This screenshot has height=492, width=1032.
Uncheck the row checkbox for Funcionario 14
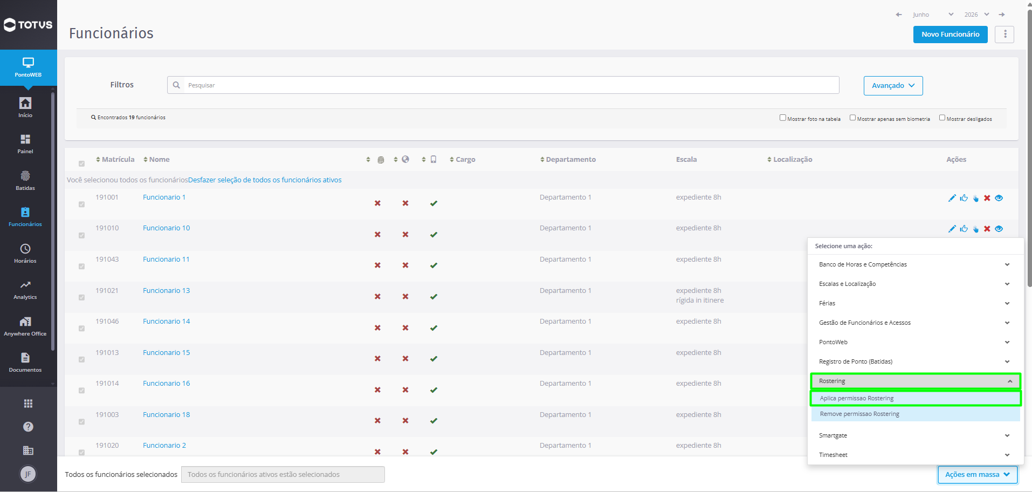tap(81, 328)
